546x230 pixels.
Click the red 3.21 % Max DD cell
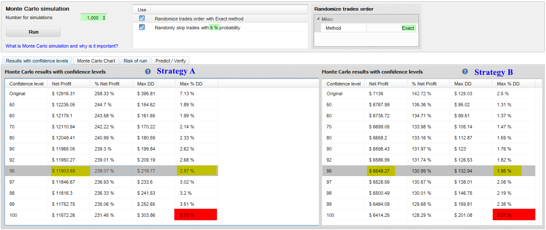coord(514,215)
